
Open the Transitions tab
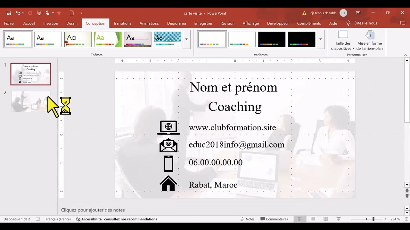(122, 23)
